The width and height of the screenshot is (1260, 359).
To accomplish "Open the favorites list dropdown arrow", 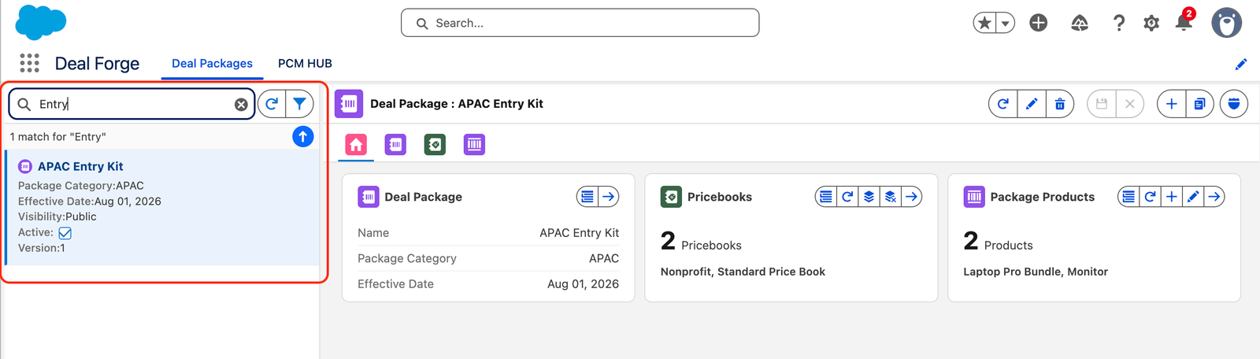I will [x=1005, y=23].
